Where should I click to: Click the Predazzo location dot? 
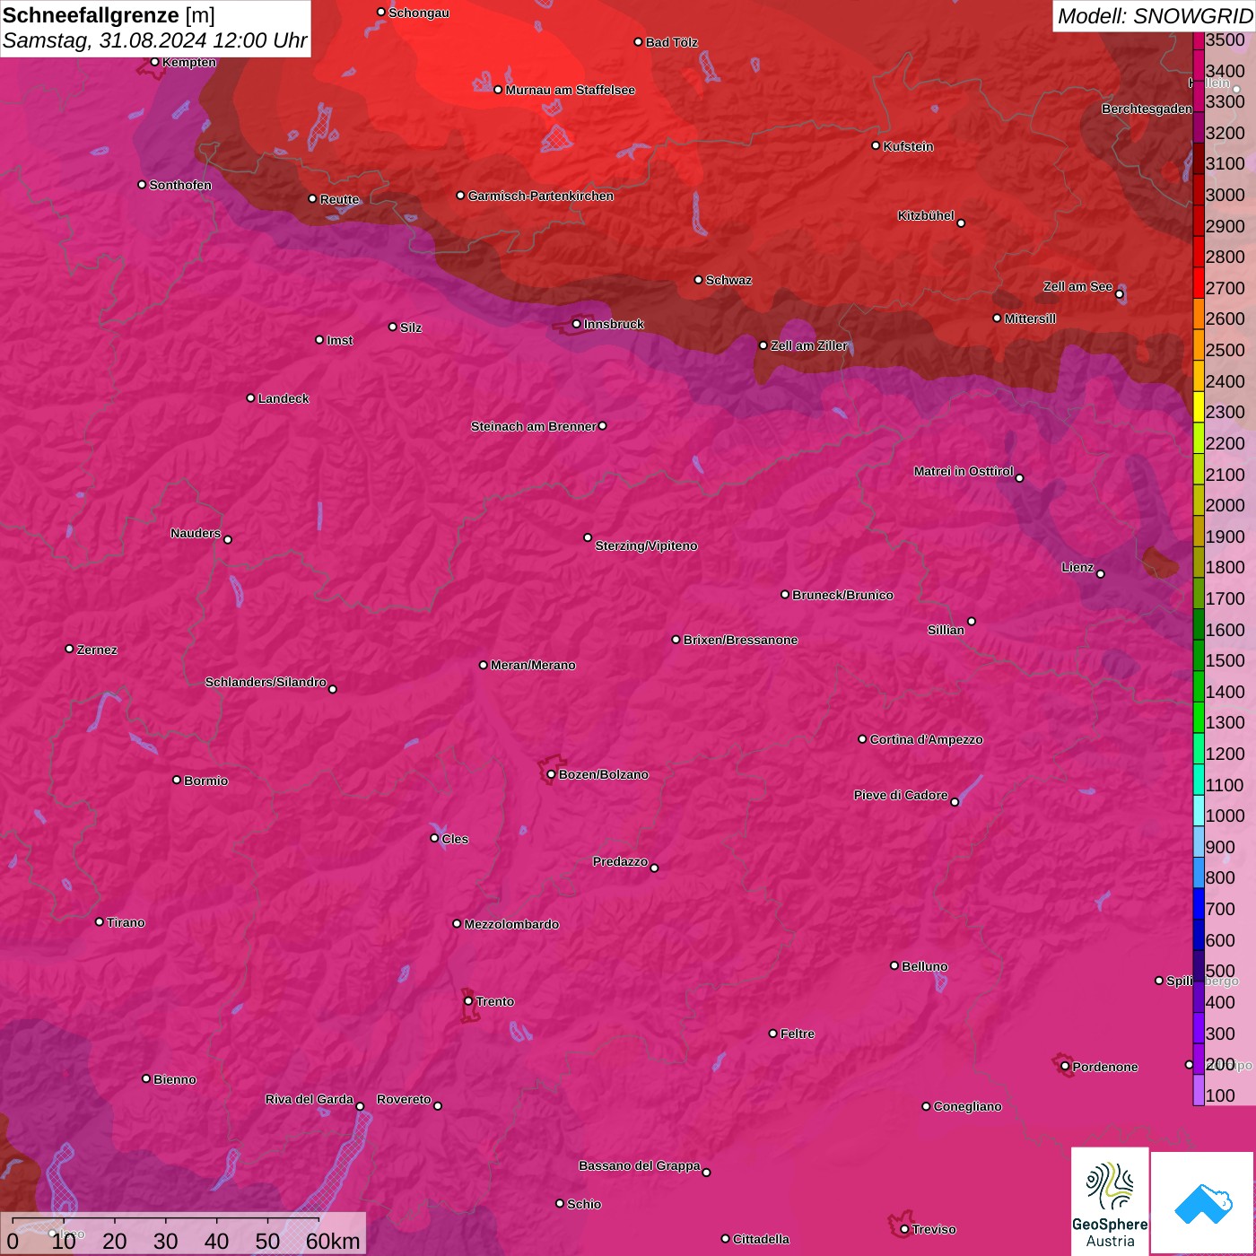click(654, 868)
